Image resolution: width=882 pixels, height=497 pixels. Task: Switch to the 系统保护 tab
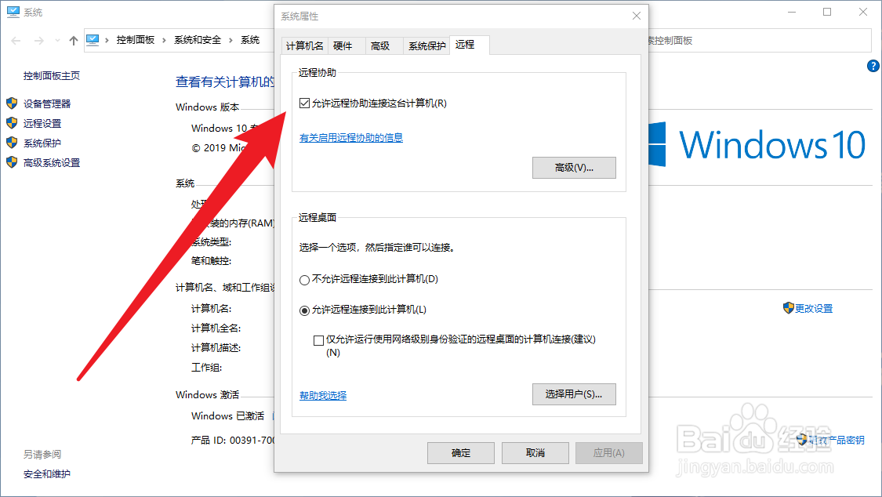pos(427,45)
